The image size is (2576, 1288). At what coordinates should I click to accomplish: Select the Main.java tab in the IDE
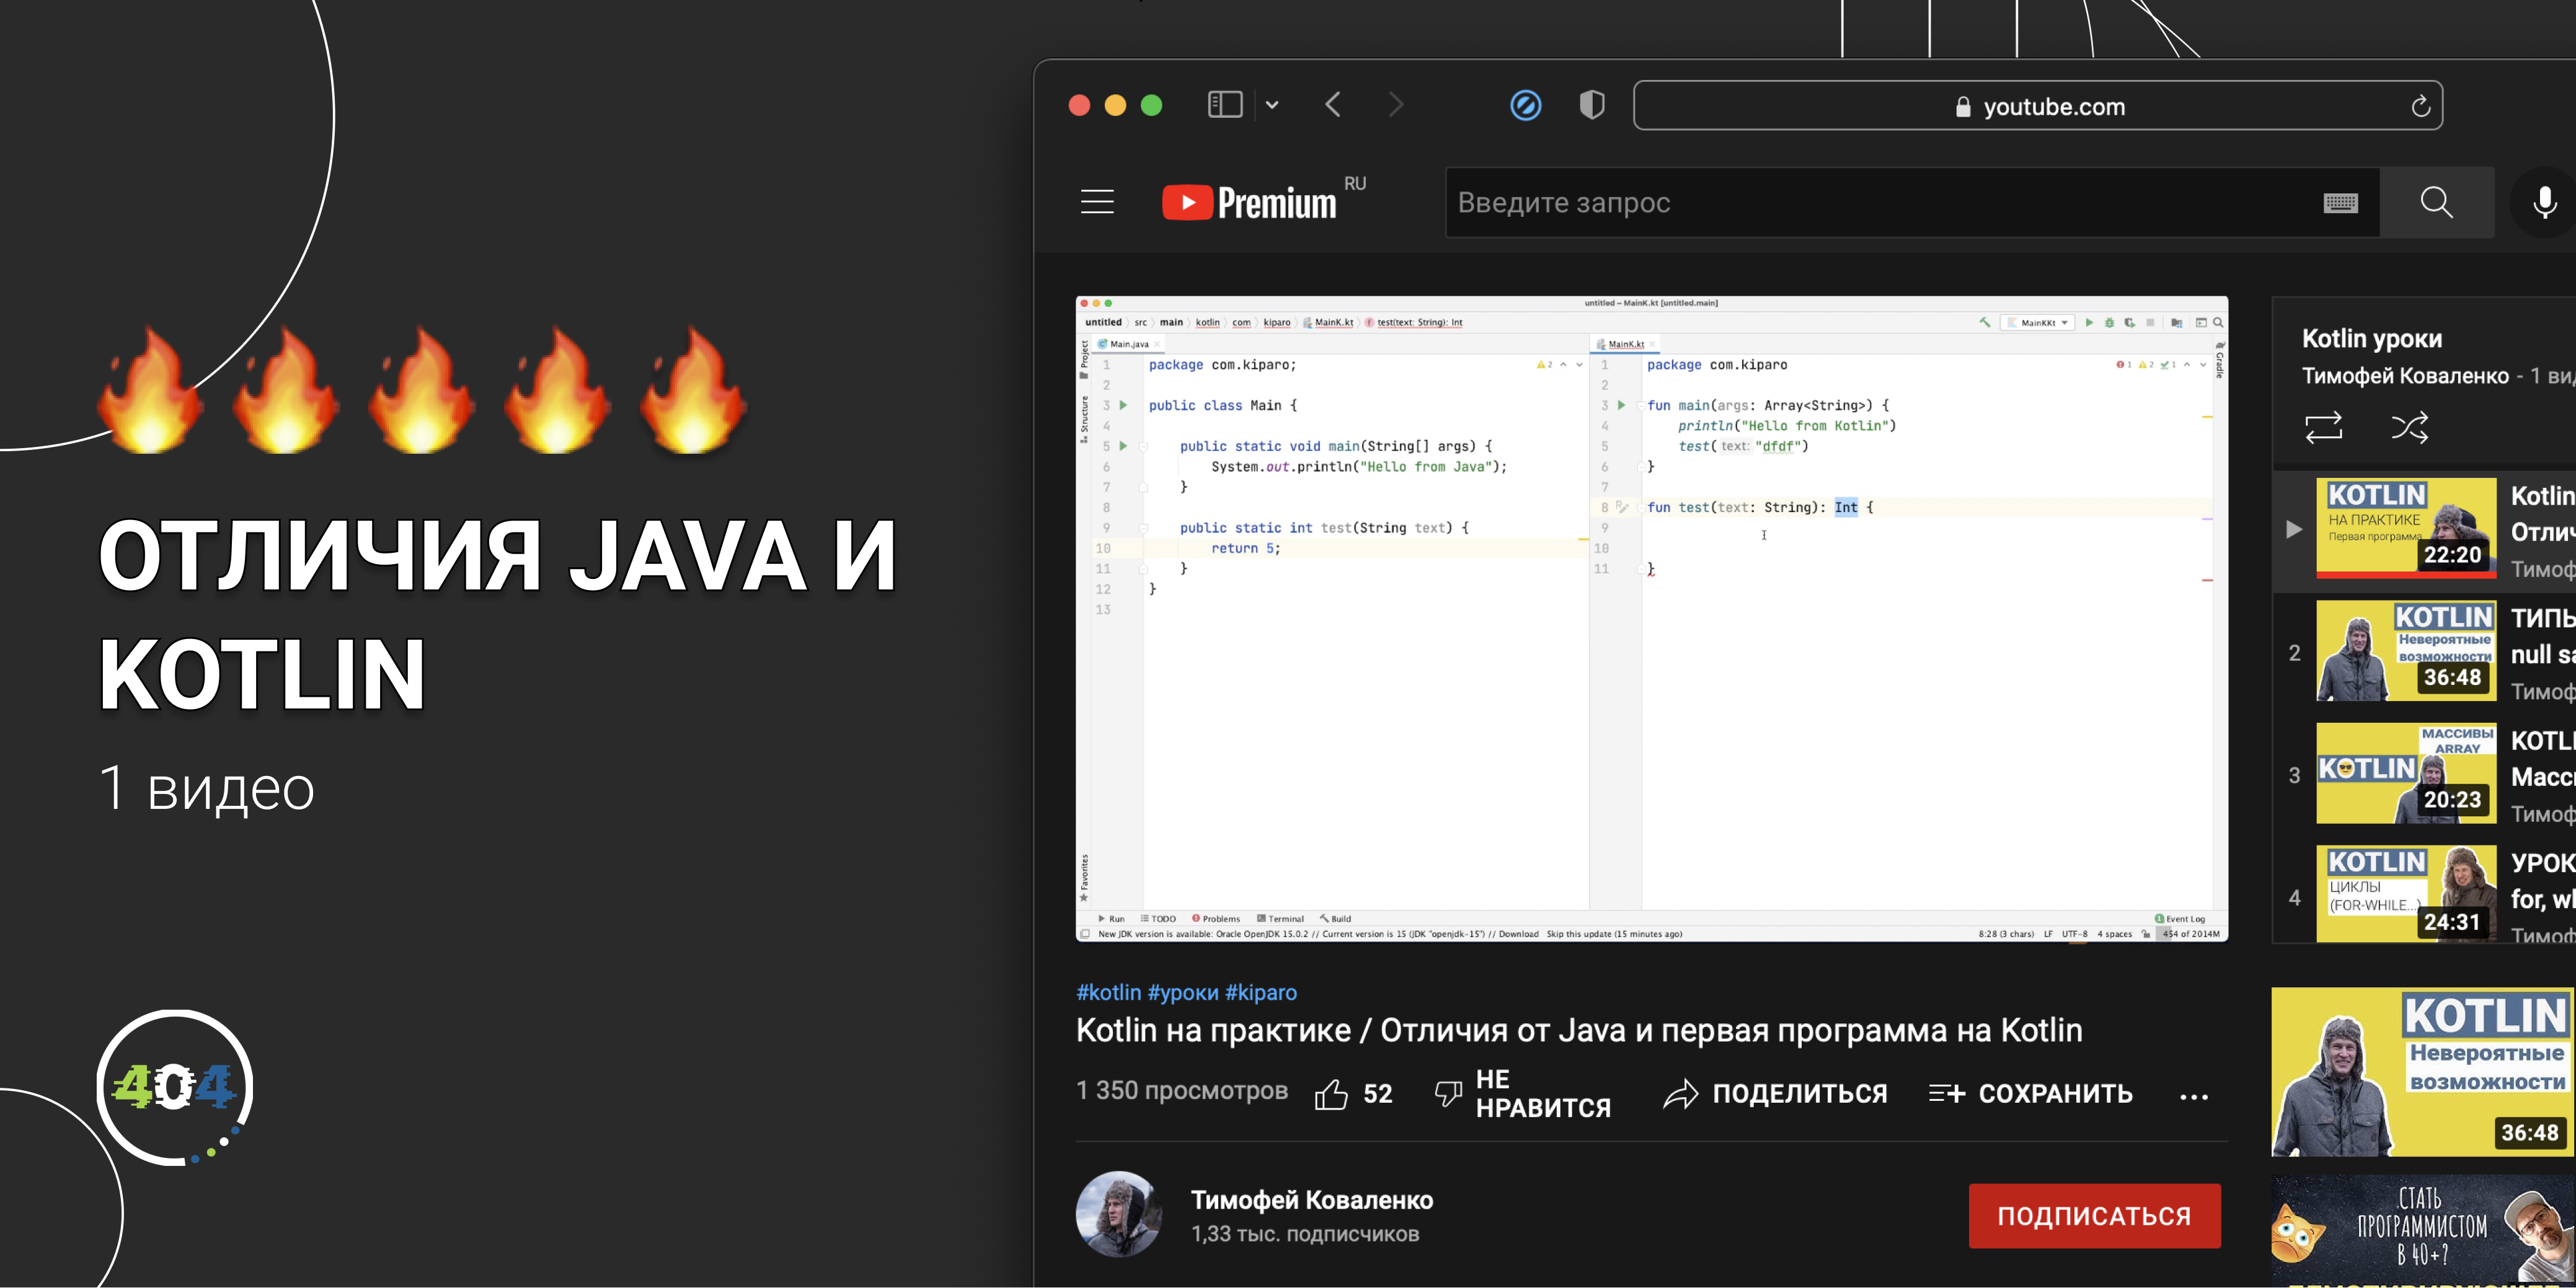[1129, 344]
